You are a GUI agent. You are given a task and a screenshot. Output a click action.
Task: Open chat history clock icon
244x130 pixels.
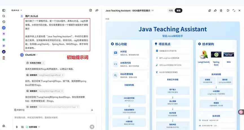tap(4, 22)
